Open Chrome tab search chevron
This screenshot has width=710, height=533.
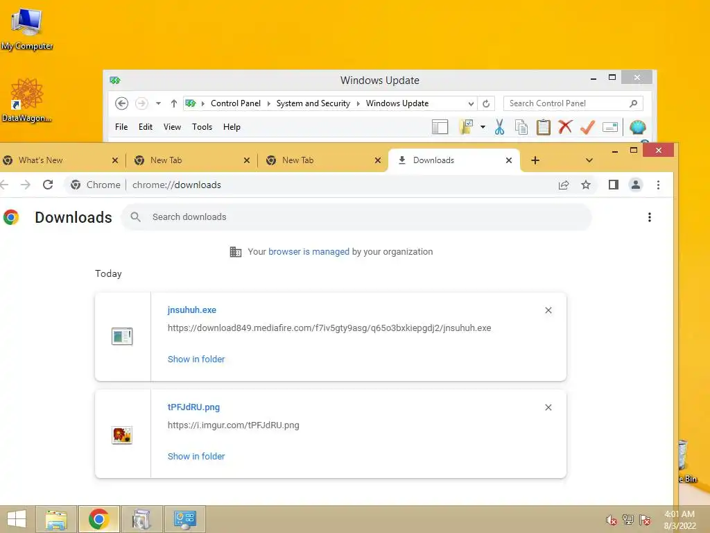(589, 160)
